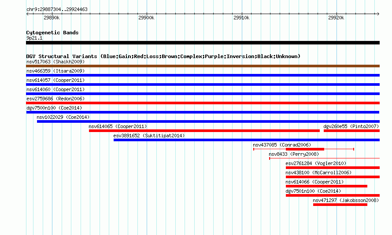Click the nsv614065 (Cooper2011) label
392x235 pixels.
pyautogui.click(x=118, y=126)
